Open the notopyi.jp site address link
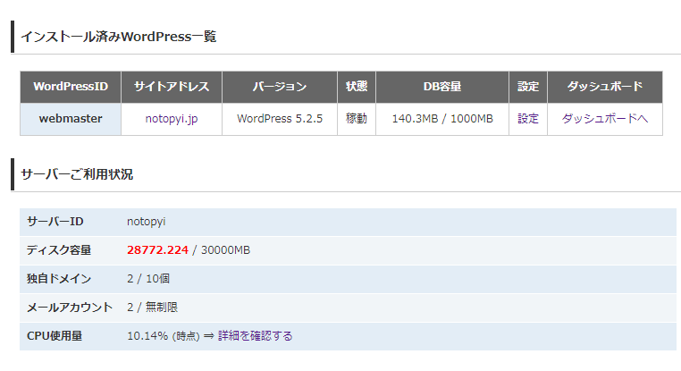This screenshot has width=681, height=371. pyautogui.click(x=171, y=118)
